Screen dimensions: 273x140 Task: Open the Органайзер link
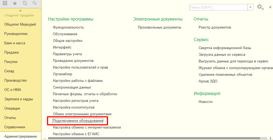click(x=63, y=74)
